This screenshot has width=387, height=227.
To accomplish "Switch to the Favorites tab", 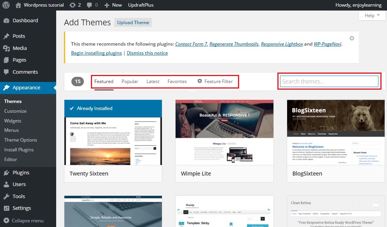I will click(177, 82).
